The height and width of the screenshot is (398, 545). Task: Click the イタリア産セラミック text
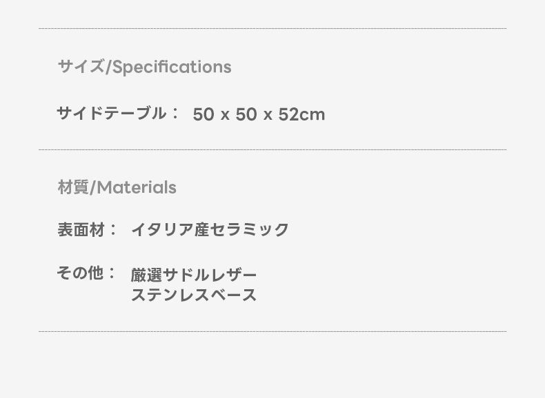pyautogui.click(x=210, y=229)
